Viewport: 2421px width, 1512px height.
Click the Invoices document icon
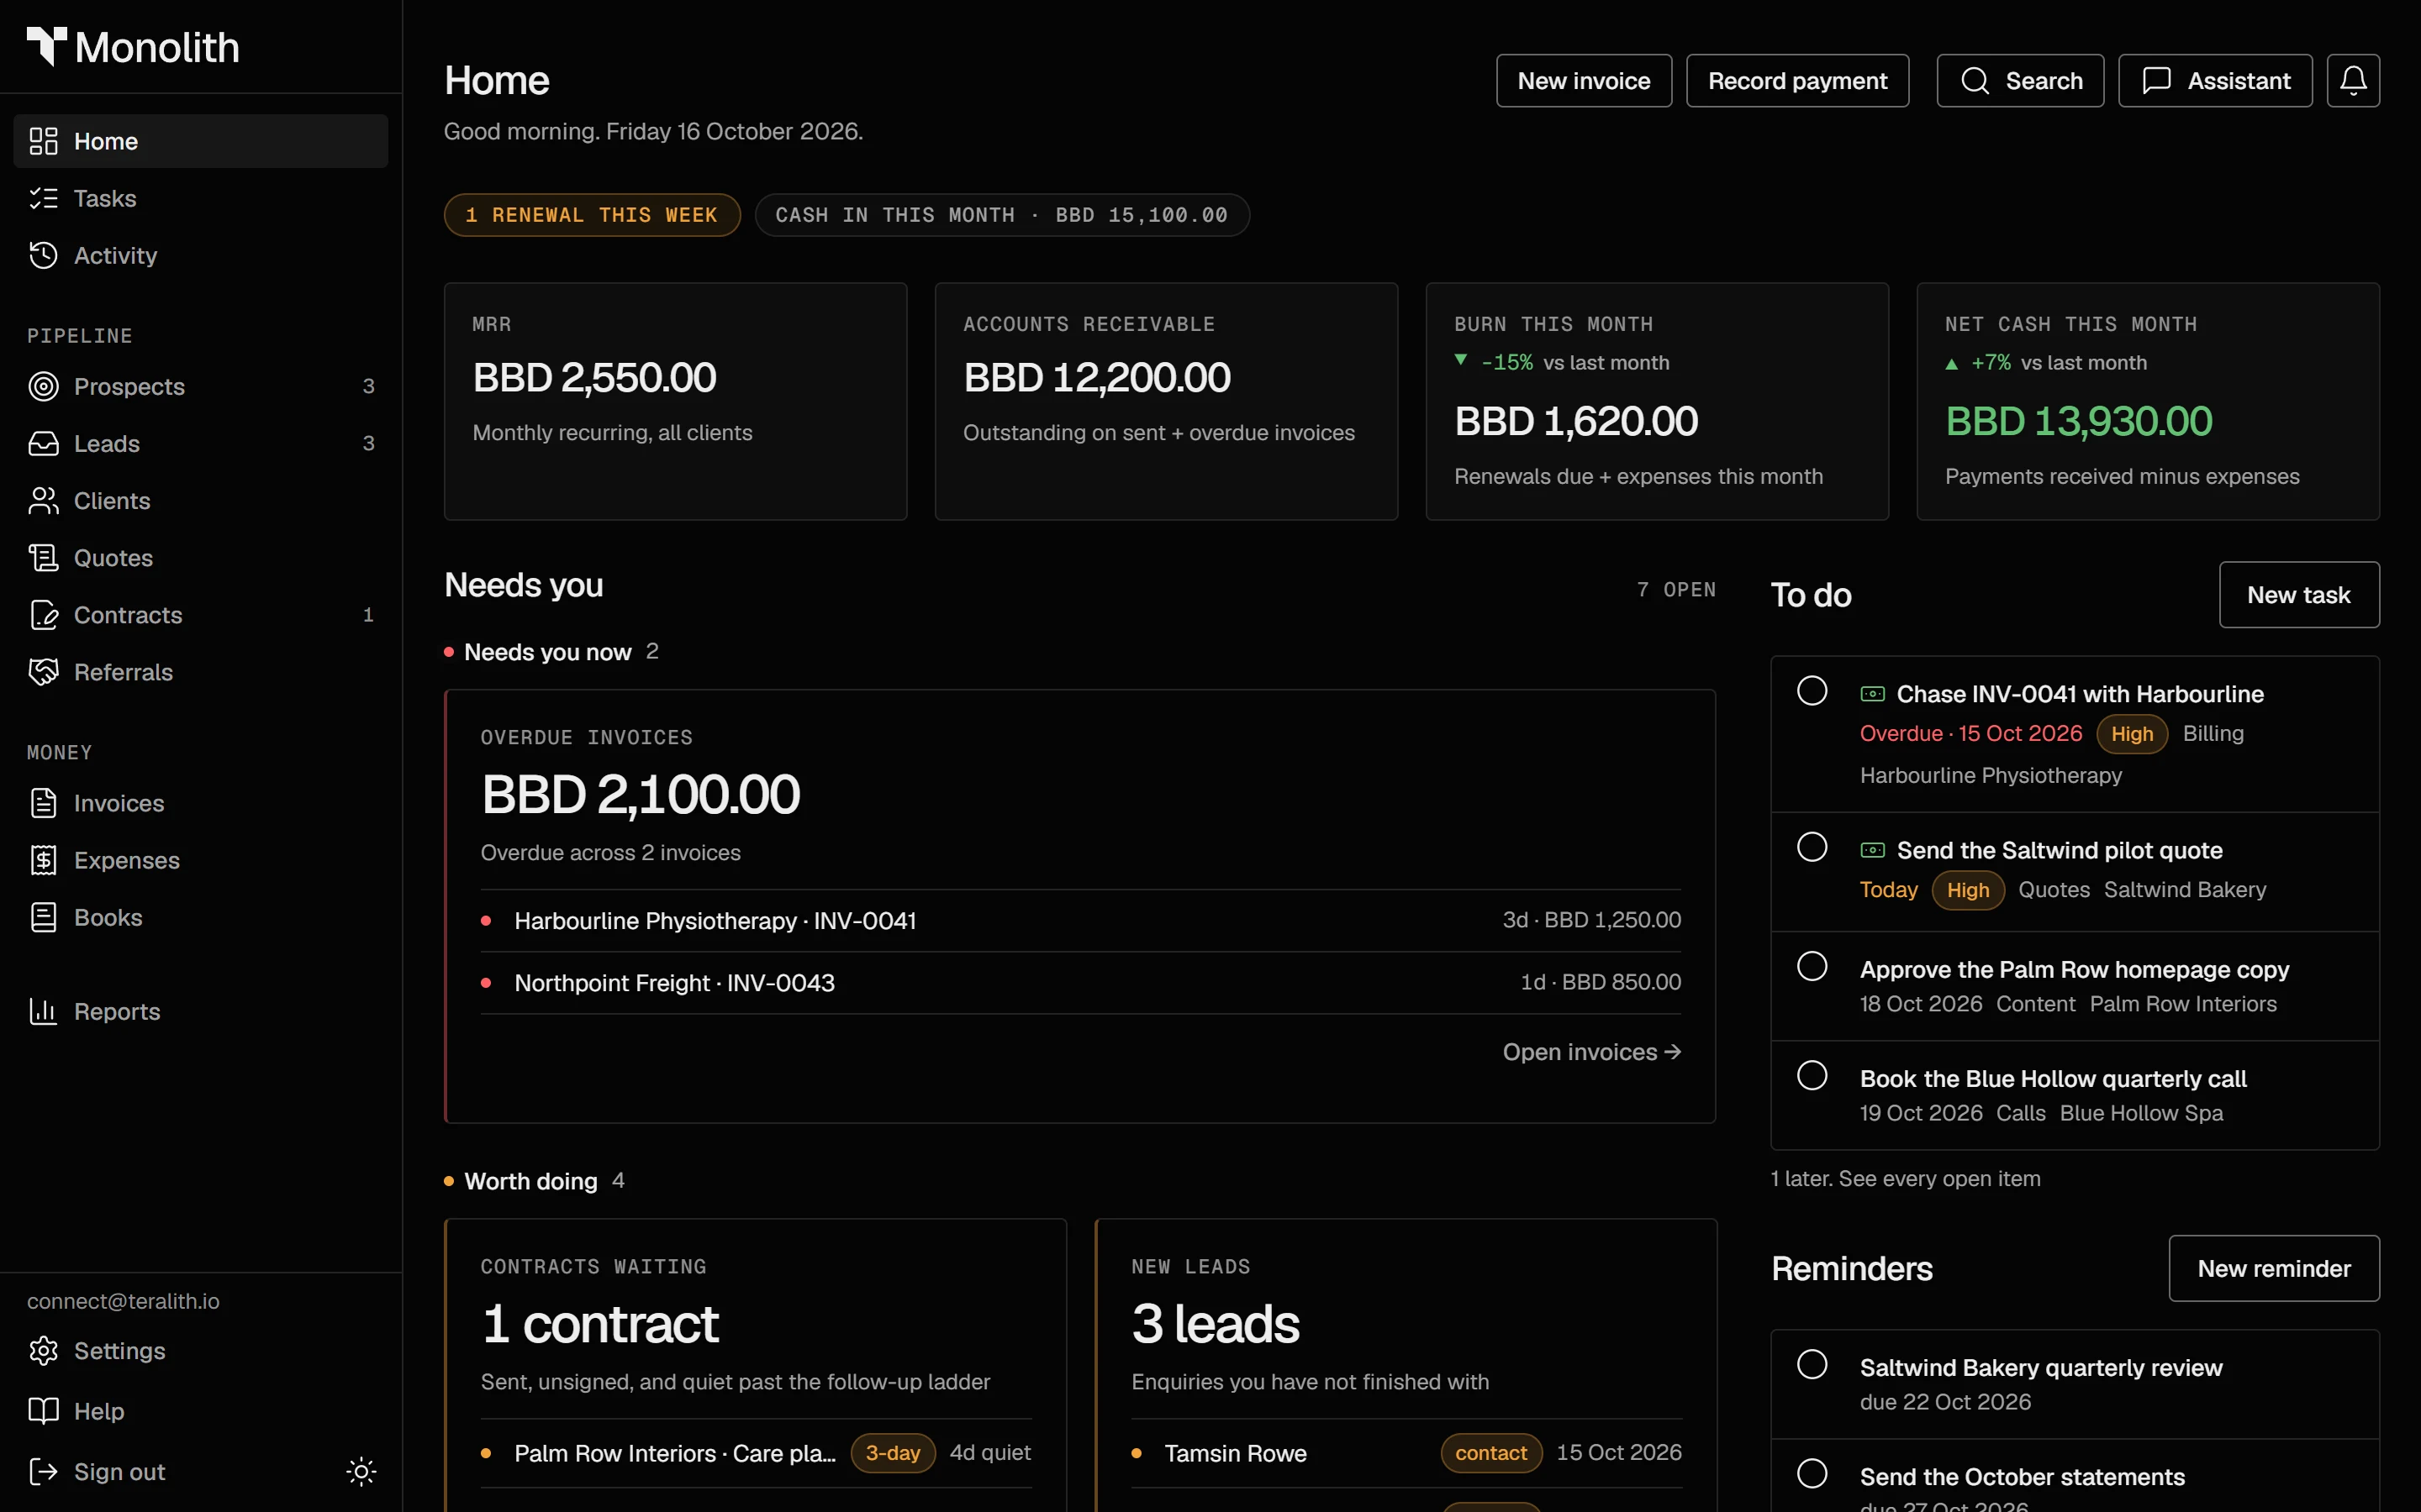(43, 802)
